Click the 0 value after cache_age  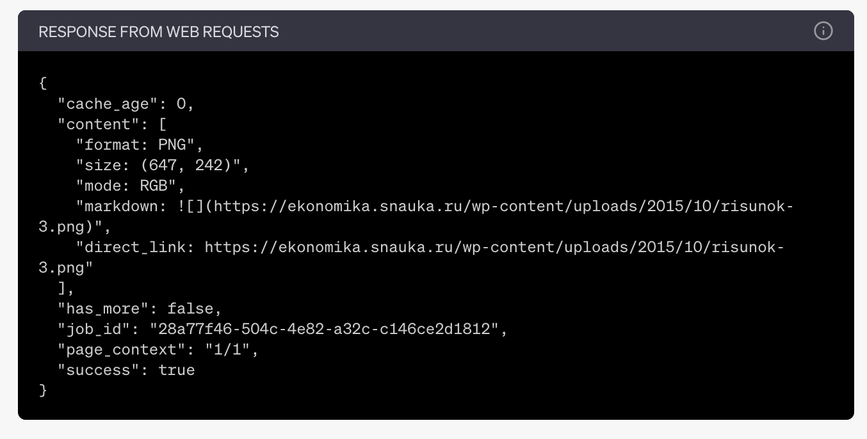181,104
